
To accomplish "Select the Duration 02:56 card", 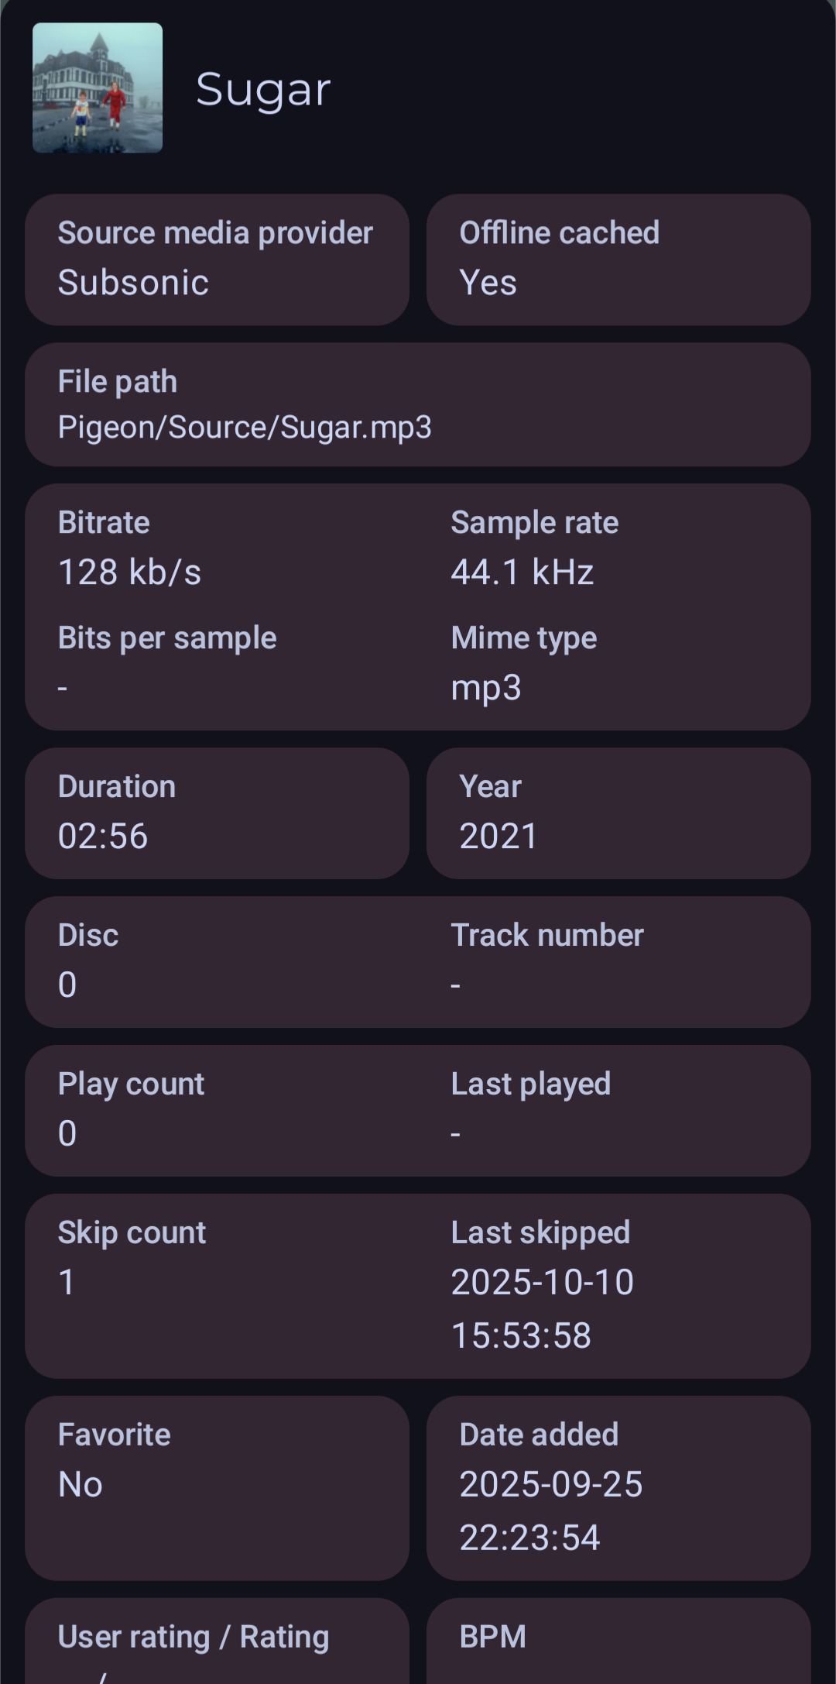I will (217, 813).
